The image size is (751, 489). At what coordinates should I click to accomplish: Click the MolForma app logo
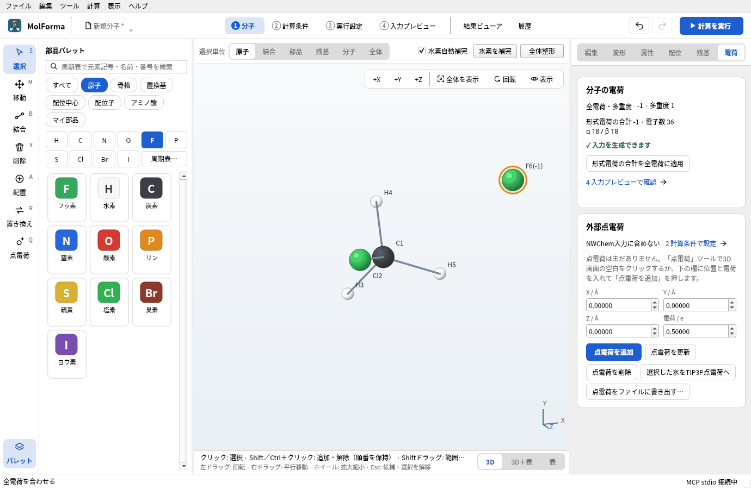pyautogui.click(x=15, y=26)
